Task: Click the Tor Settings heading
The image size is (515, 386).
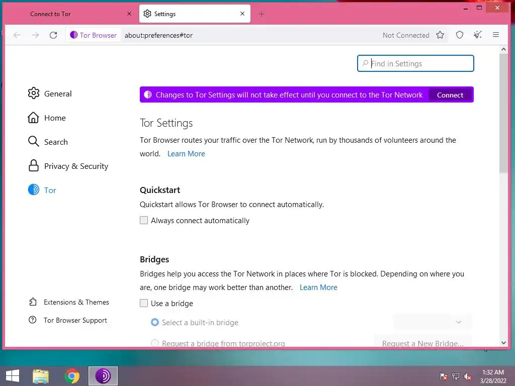Action: tap(166, 123)
